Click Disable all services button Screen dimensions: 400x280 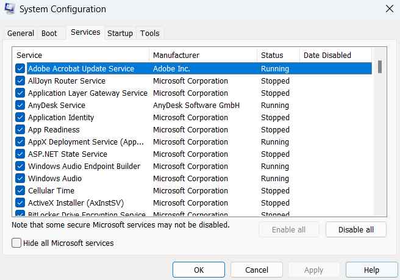(356, 230)
